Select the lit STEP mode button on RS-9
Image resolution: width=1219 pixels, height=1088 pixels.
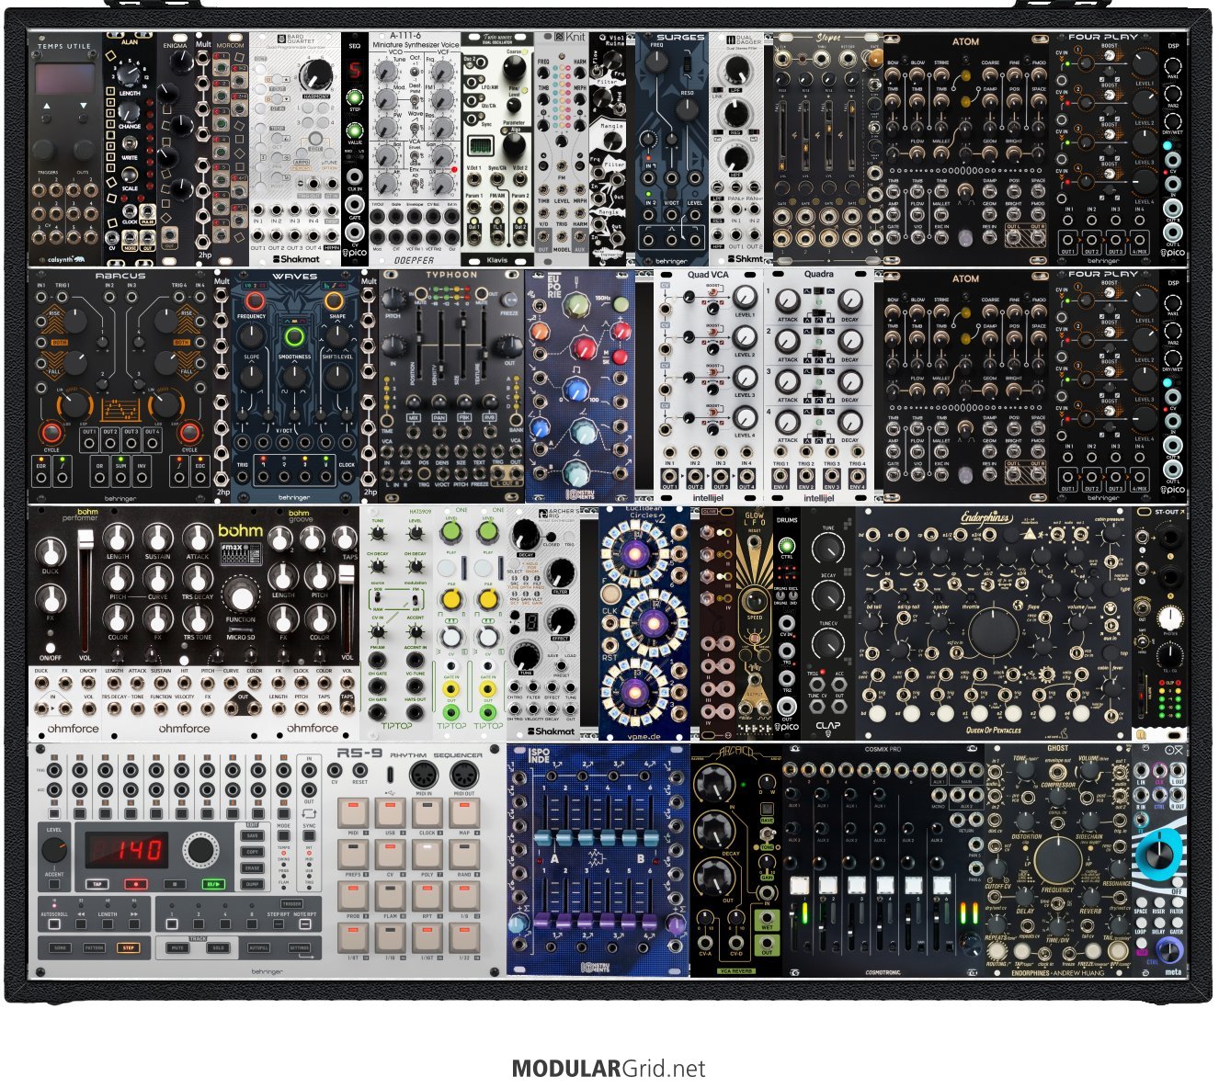point(128,947)
